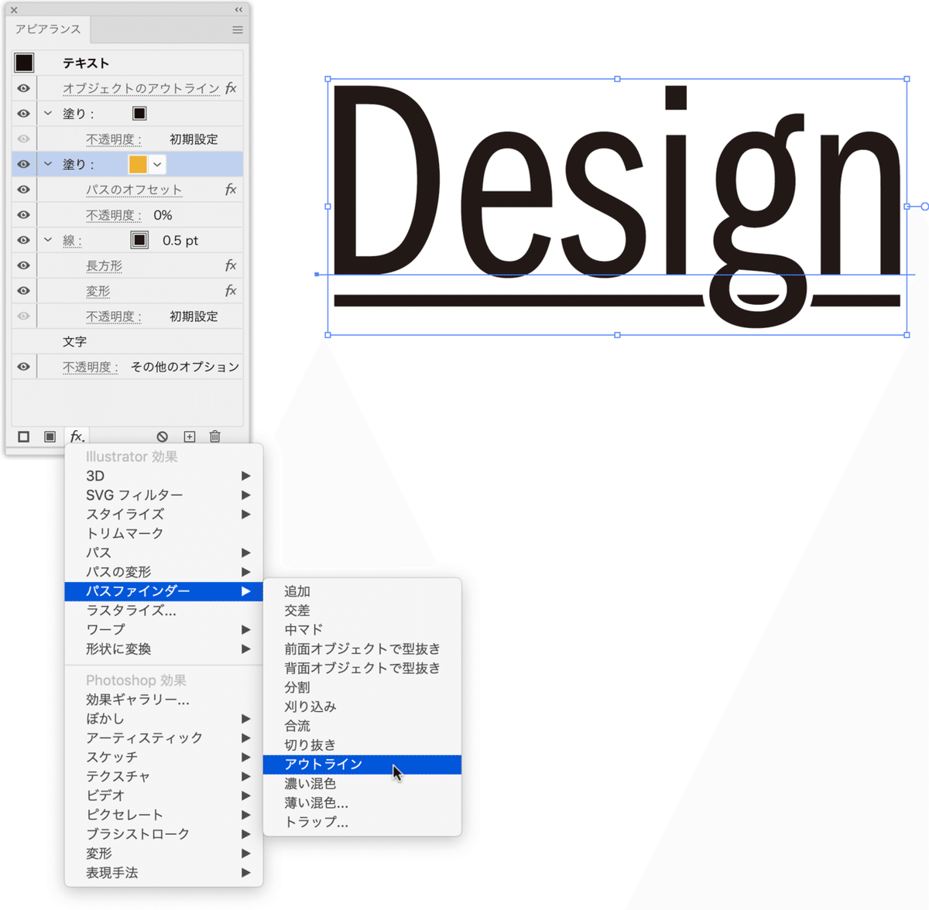The height and width of the screenshot is (910, 929).
Task: Toggle visibility of 変形 effect row
Action: (x=24, y=291)
